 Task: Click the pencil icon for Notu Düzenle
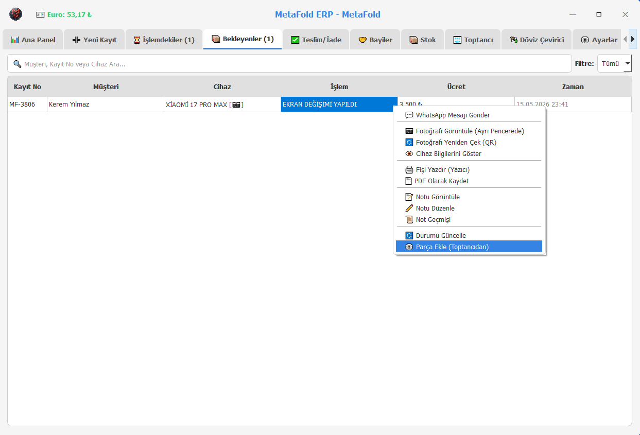(x=409, y=208)
